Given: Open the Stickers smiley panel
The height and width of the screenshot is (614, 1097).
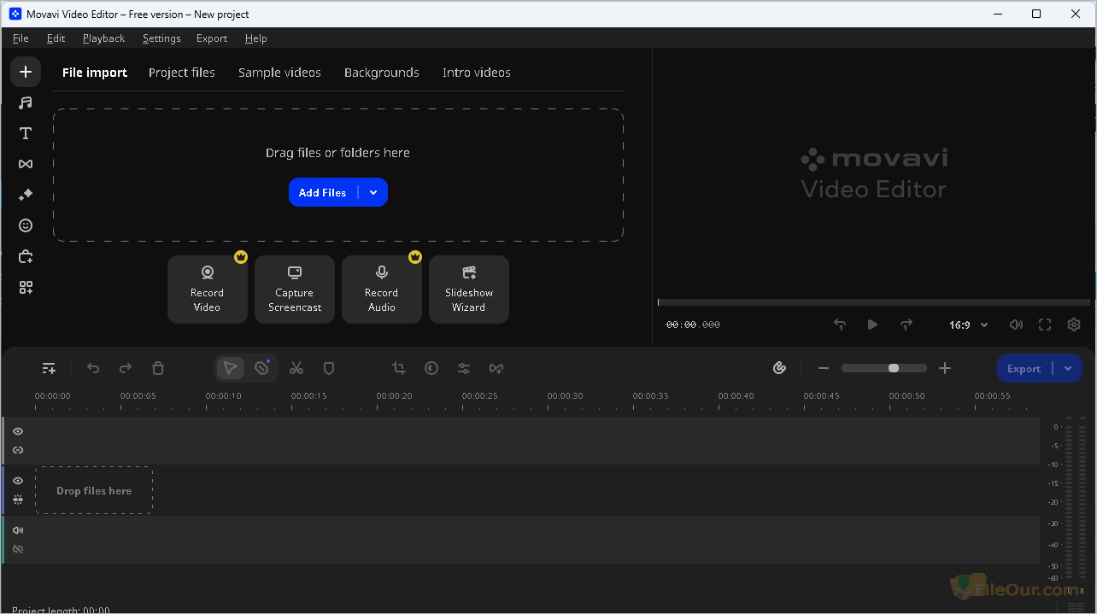Looking at the screenshot, I should pos(26,225).
